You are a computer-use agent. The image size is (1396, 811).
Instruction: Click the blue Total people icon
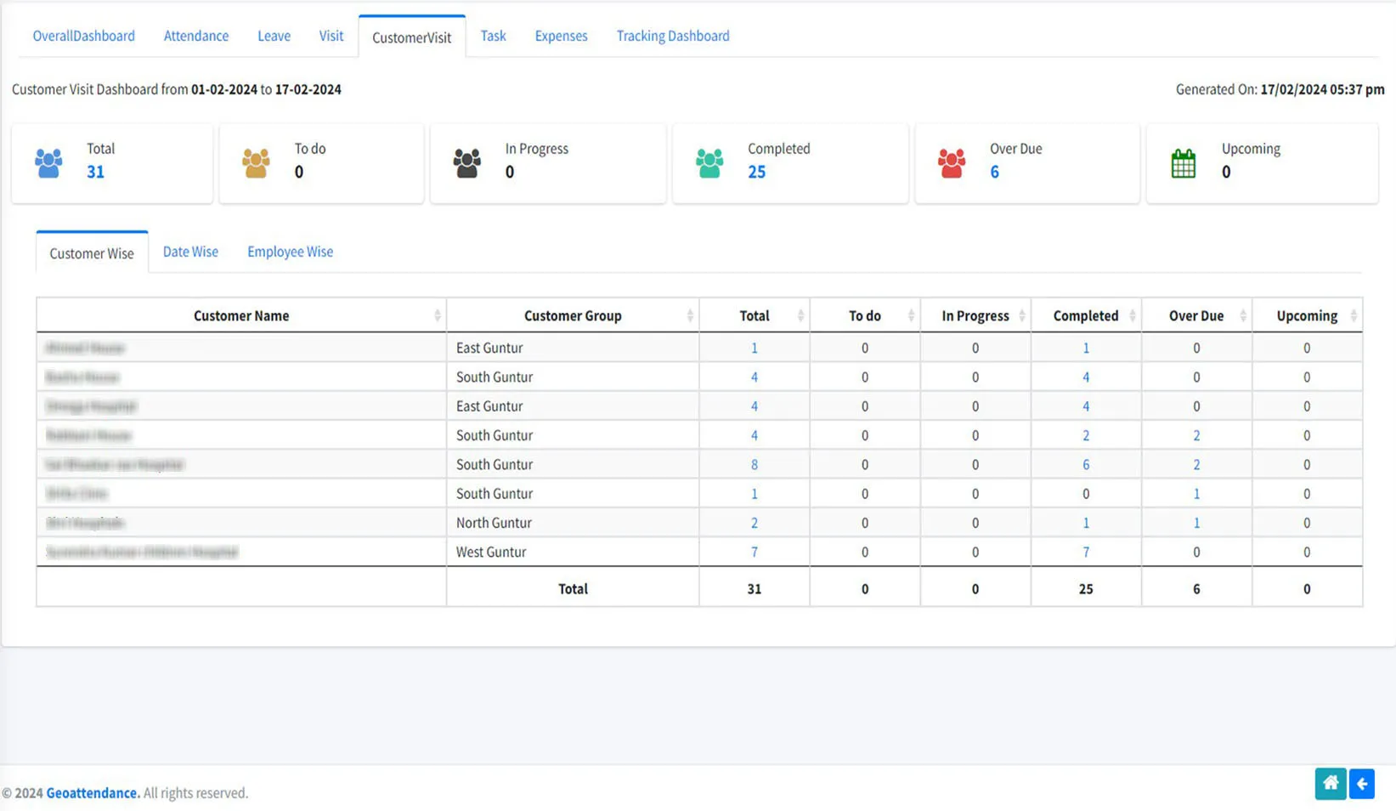(x=48, y=163)
